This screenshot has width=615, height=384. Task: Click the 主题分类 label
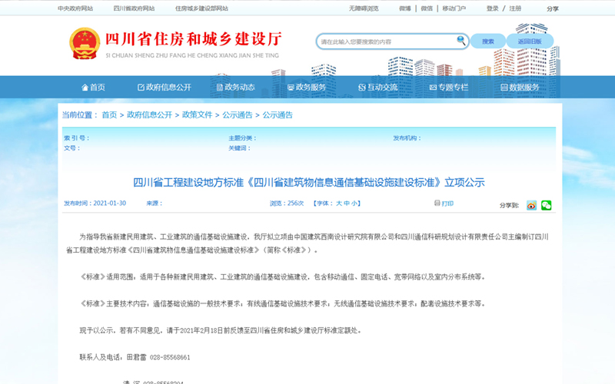(242, 138)
